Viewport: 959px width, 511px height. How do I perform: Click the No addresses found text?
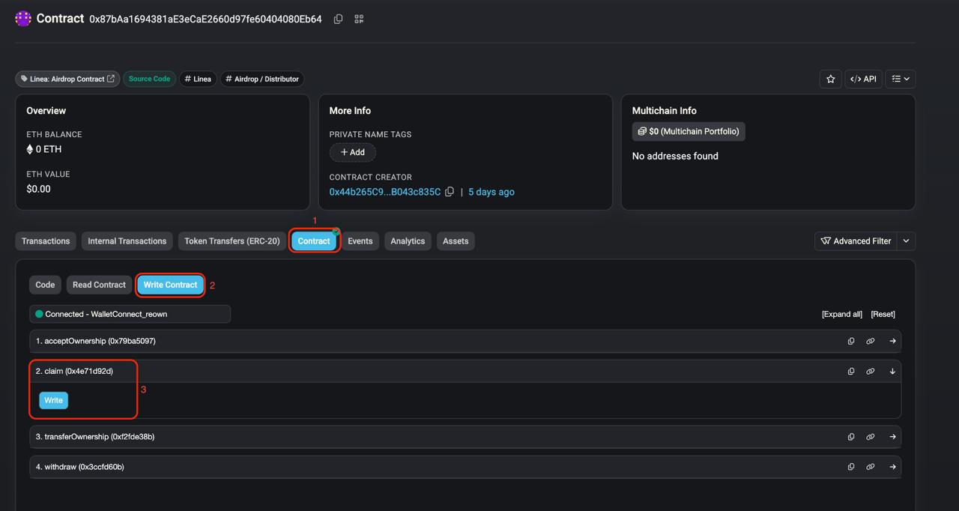coord(675,156)
